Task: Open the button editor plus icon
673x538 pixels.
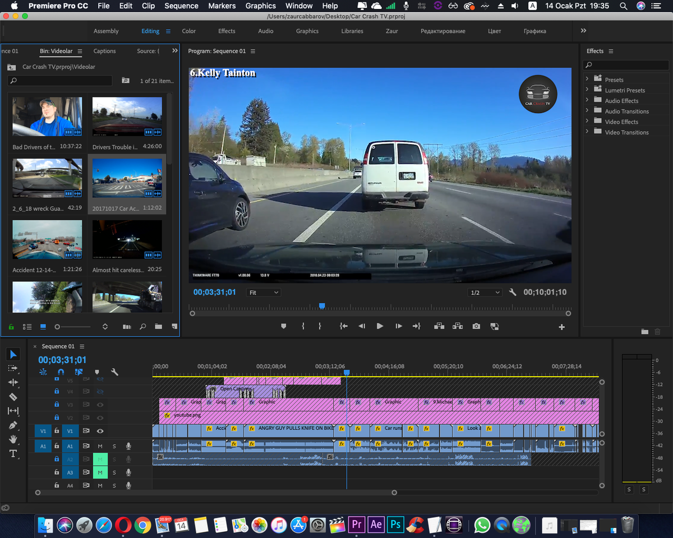Action: [562, 327]
